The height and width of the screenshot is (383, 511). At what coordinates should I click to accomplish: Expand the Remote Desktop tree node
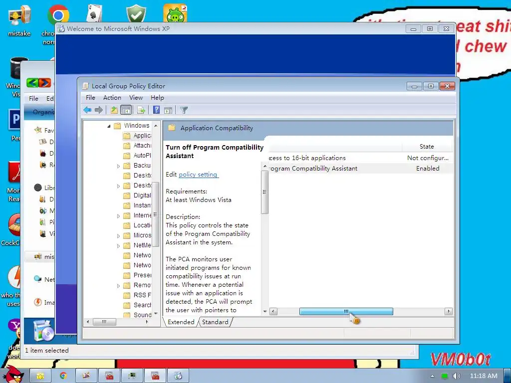pos(118,286)
